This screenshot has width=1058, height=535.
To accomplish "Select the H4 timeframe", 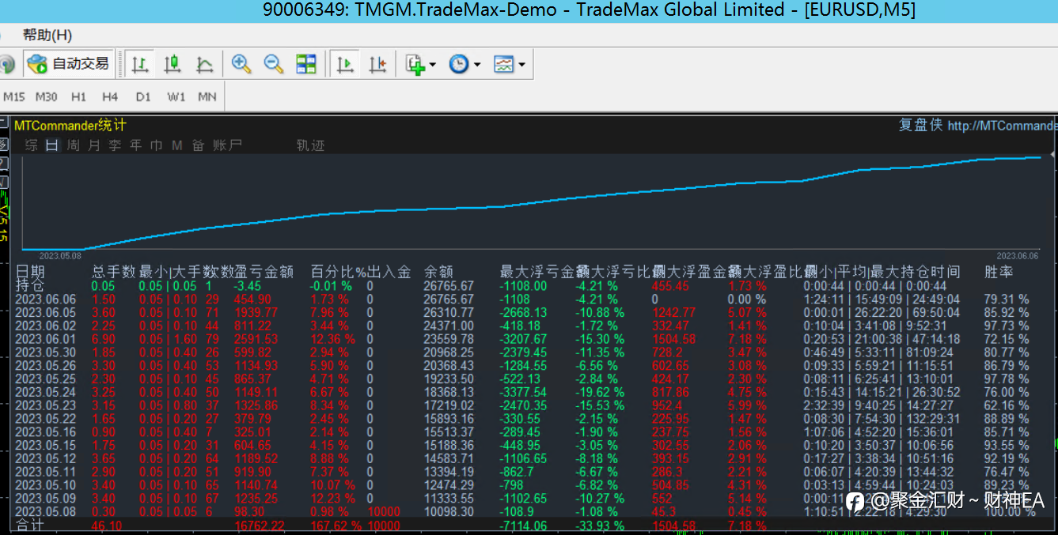I will [110, 96].
